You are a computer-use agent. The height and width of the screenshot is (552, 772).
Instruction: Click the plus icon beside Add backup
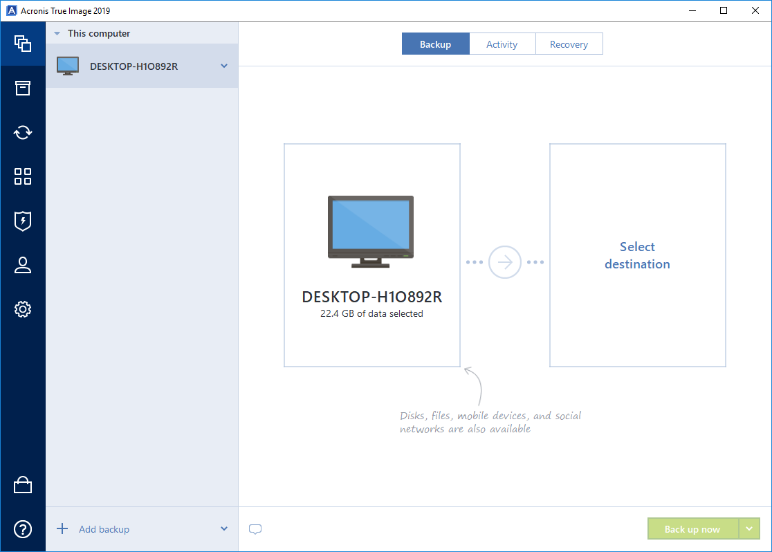62,529
